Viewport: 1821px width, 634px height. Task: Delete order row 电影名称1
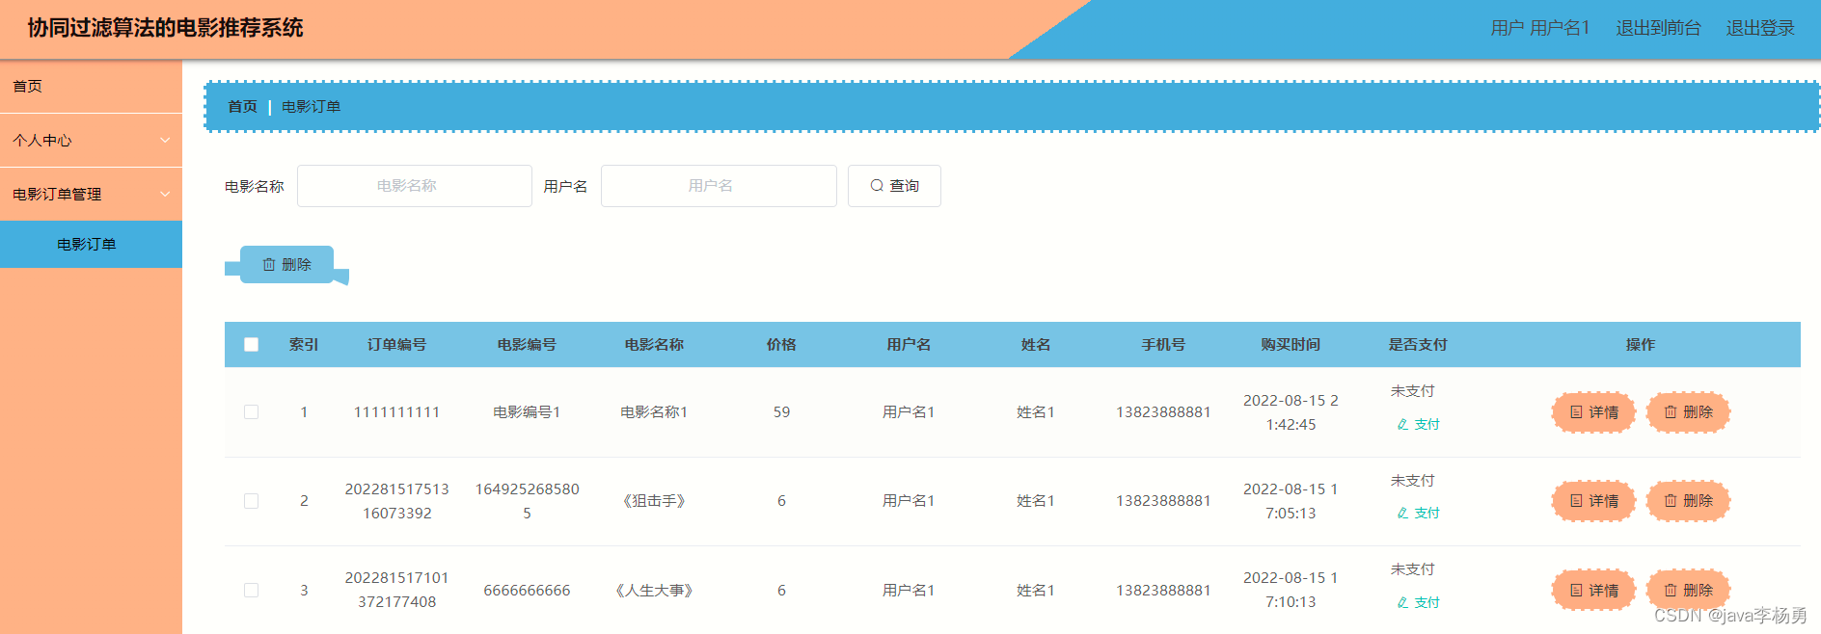1688,412
